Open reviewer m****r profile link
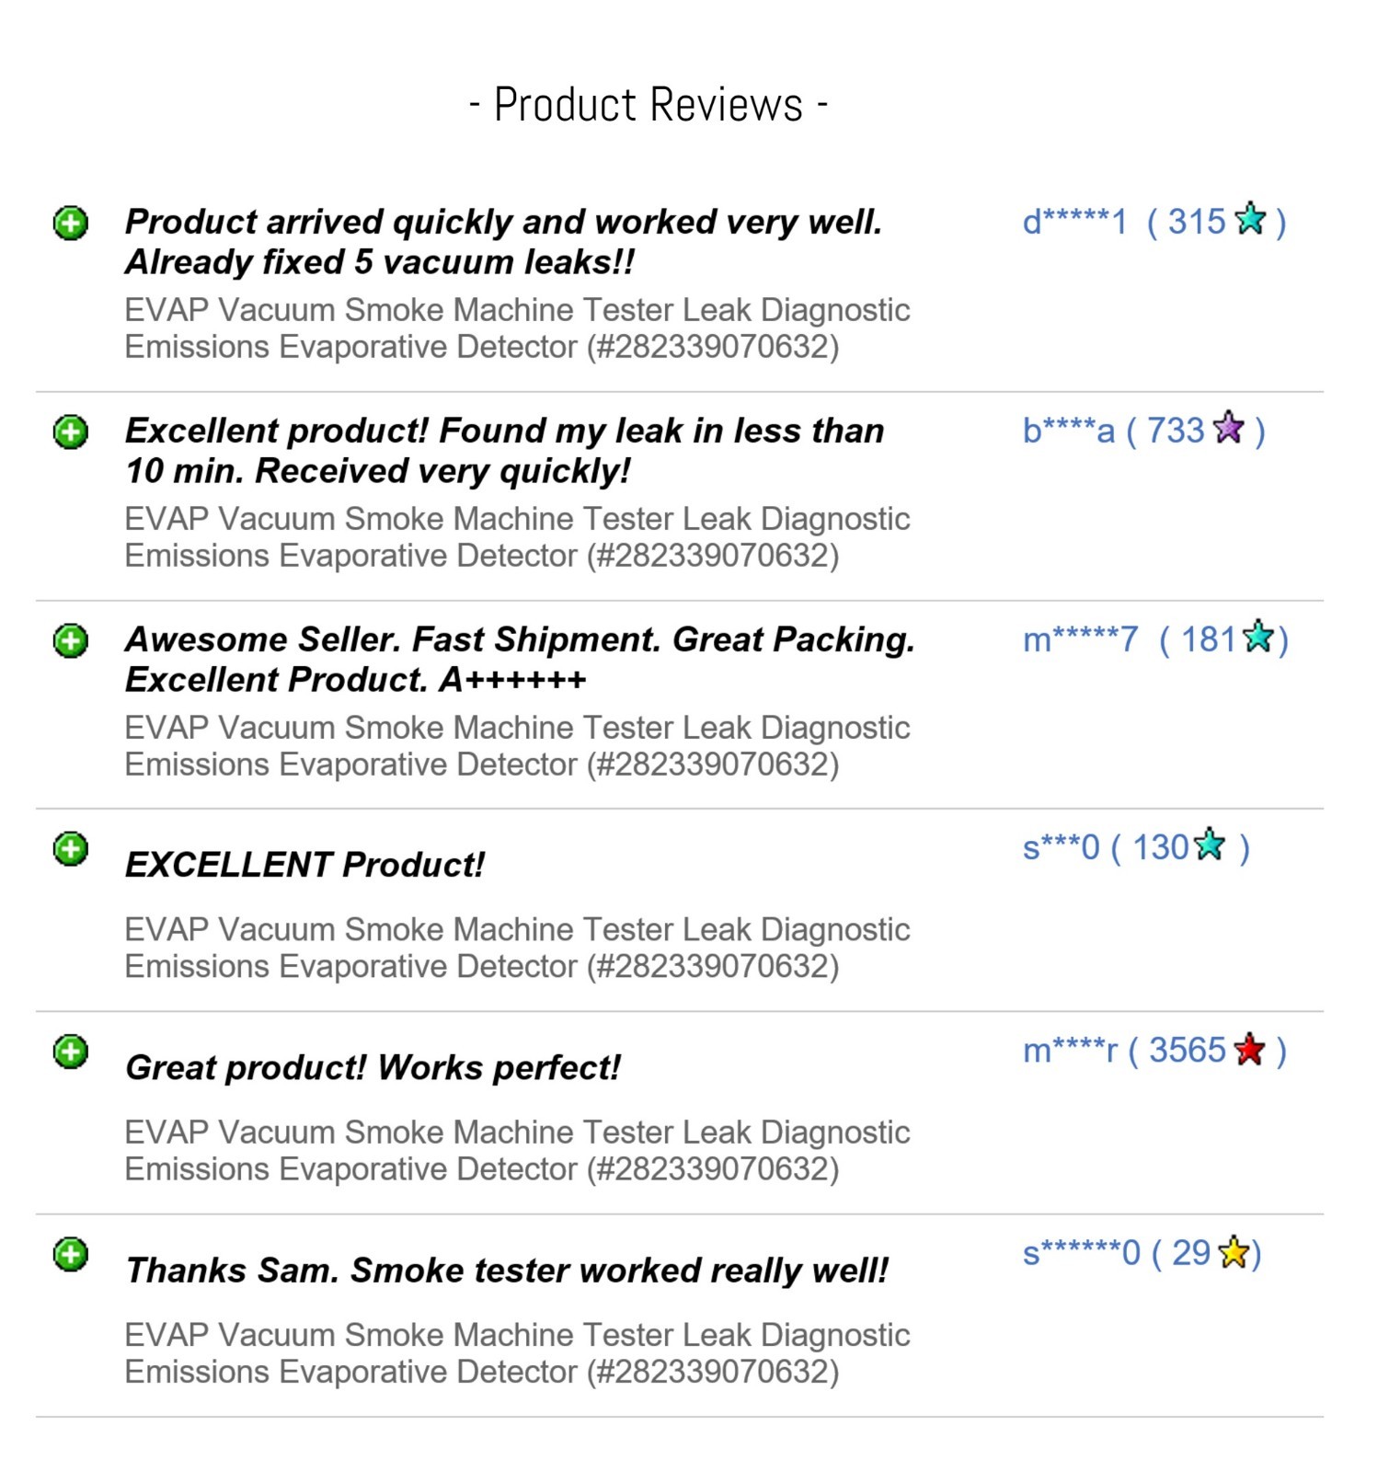 pyautogui.click(x=1070, y=1050)
